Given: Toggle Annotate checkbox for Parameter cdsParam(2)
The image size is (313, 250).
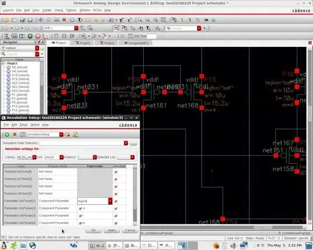Looking at the screenshot, I should click(116, 208).
